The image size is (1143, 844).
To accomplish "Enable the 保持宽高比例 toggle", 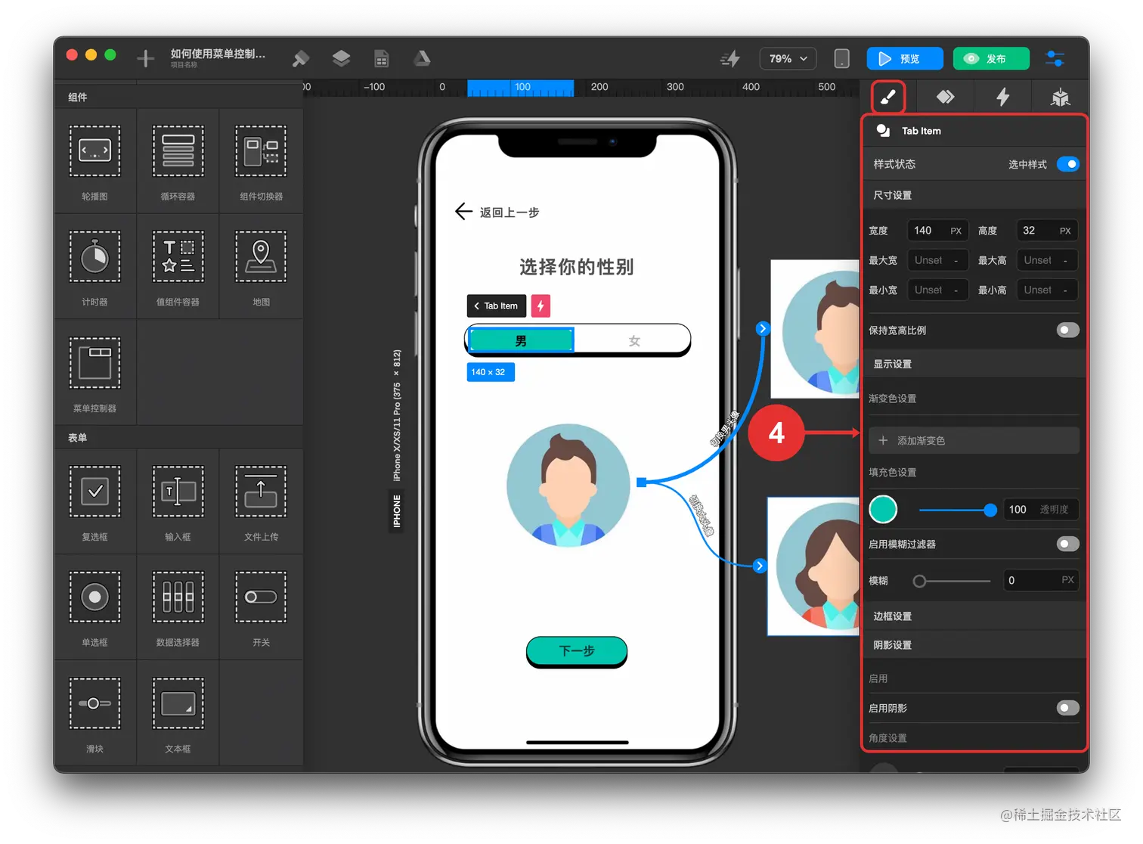I will (1067, 330).
